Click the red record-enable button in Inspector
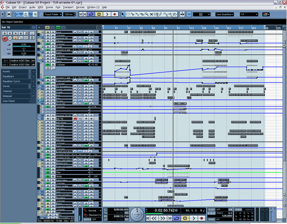The image size is (287, 224). tap(4, 40)
